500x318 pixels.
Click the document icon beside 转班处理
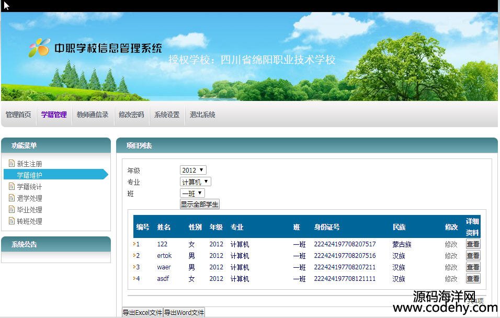12,221
